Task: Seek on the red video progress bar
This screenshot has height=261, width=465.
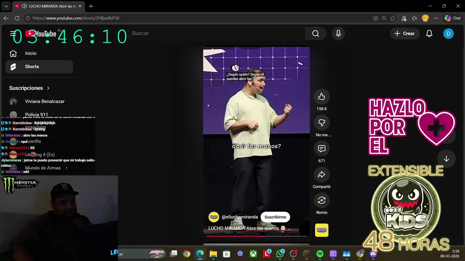Action: (256, 236)
